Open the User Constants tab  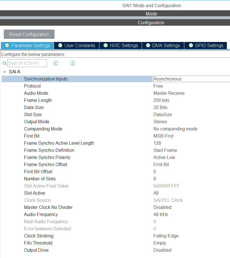click(77, 45)
